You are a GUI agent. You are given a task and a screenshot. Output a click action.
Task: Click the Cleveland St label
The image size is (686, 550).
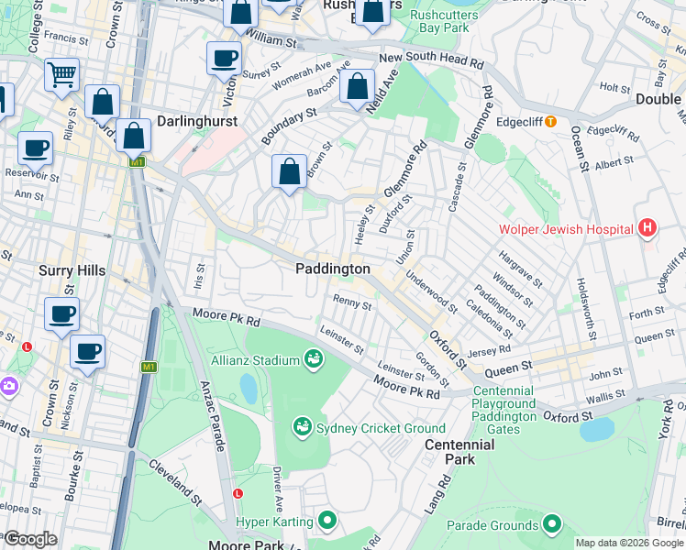pos(175,483)
